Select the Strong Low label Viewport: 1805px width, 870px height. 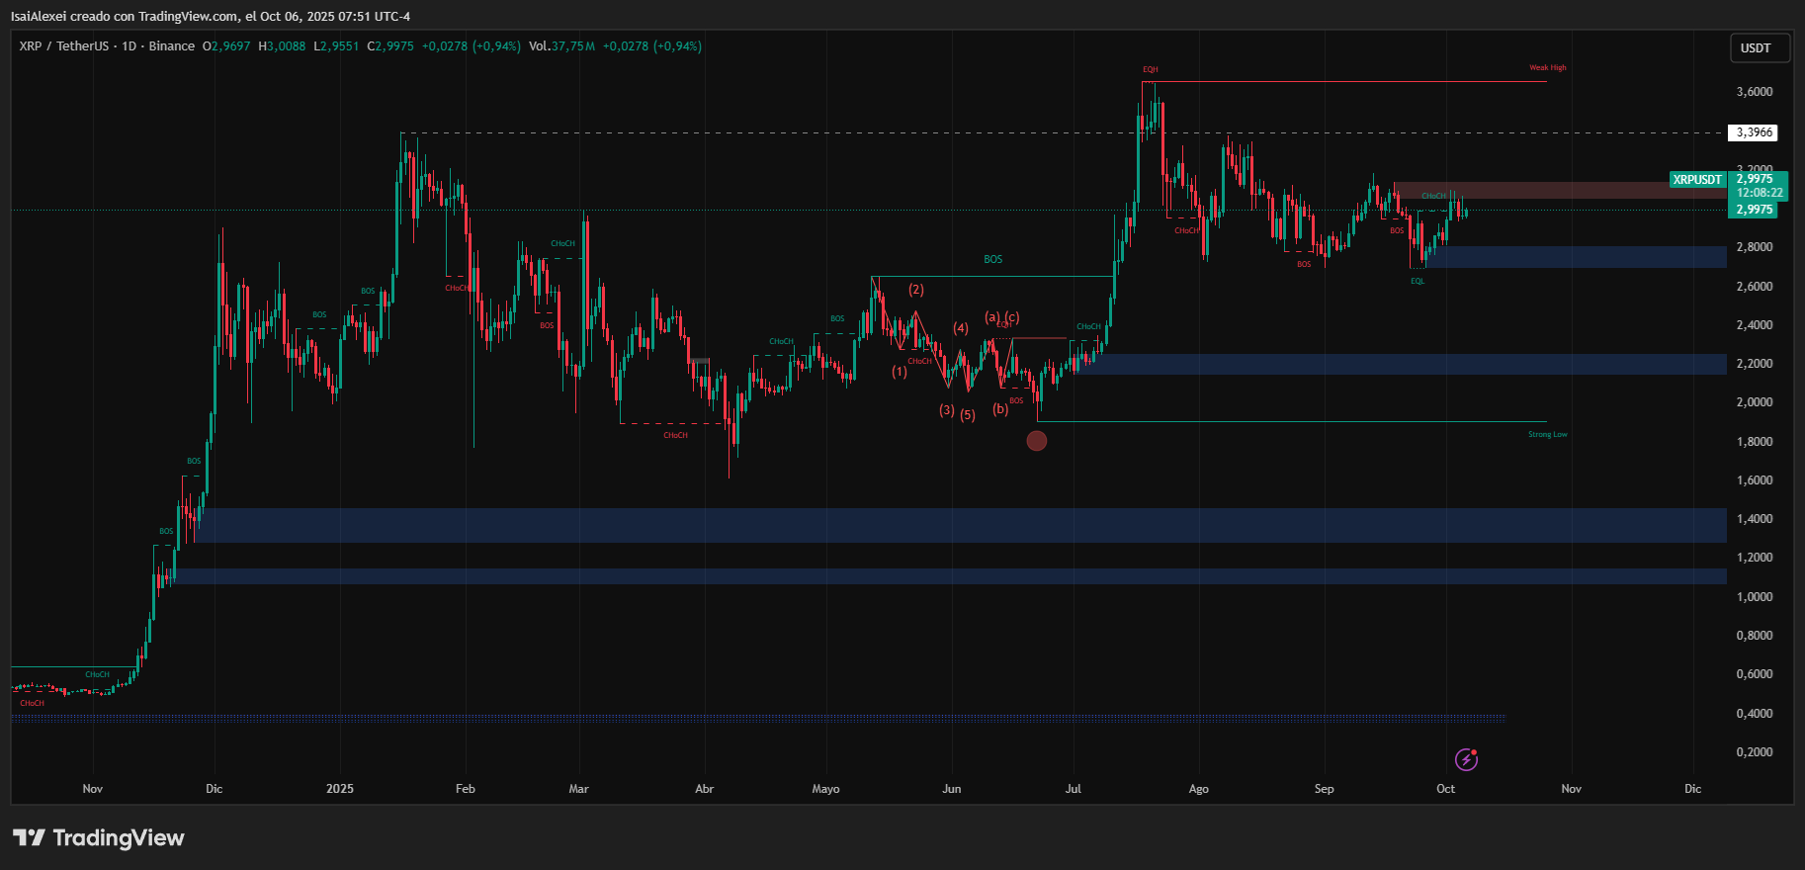click(x=1547, y=435)
